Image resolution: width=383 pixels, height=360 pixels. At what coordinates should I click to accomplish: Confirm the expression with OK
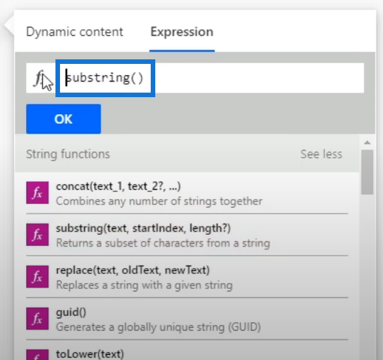click(x=63, y=119)
